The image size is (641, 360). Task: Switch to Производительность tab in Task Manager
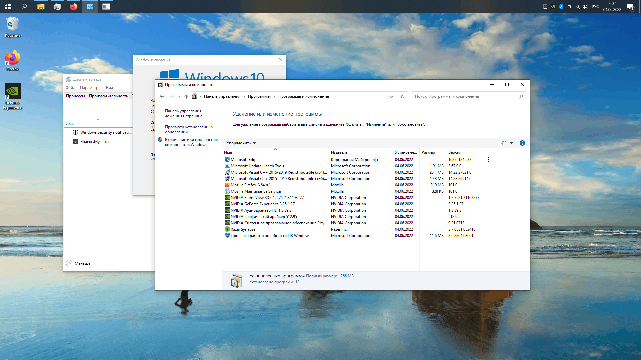coord(109,96)
